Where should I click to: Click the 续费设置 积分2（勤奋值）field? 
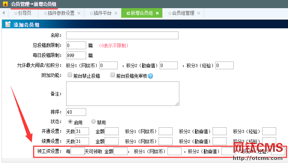[220, 141]
